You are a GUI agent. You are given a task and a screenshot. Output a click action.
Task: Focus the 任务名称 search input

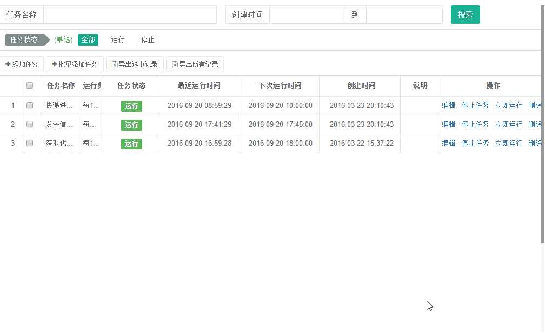[x=130, y=15]
